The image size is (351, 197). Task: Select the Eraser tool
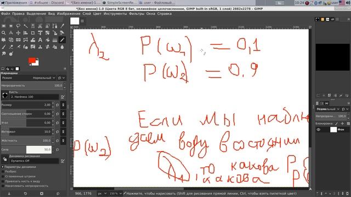click(11, 47)
